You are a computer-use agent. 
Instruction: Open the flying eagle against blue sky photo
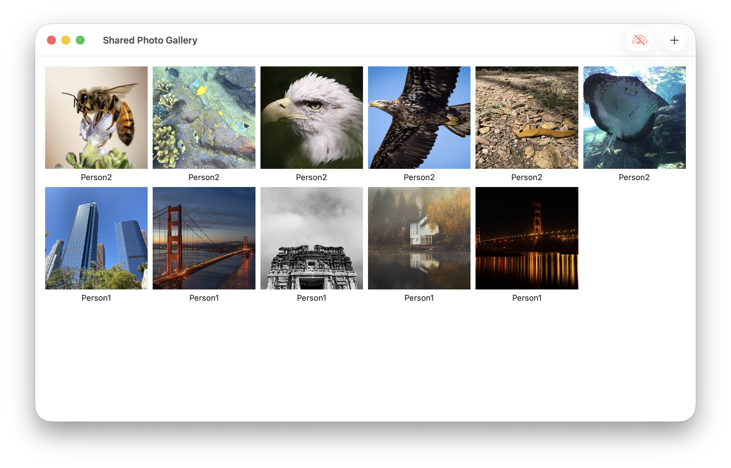[419, 117]
